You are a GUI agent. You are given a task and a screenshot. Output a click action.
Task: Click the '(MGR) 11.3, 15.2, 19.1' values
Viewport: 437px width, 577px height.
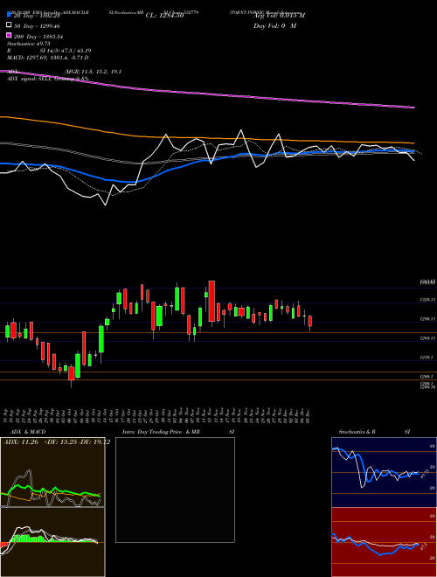click(93, 72)
